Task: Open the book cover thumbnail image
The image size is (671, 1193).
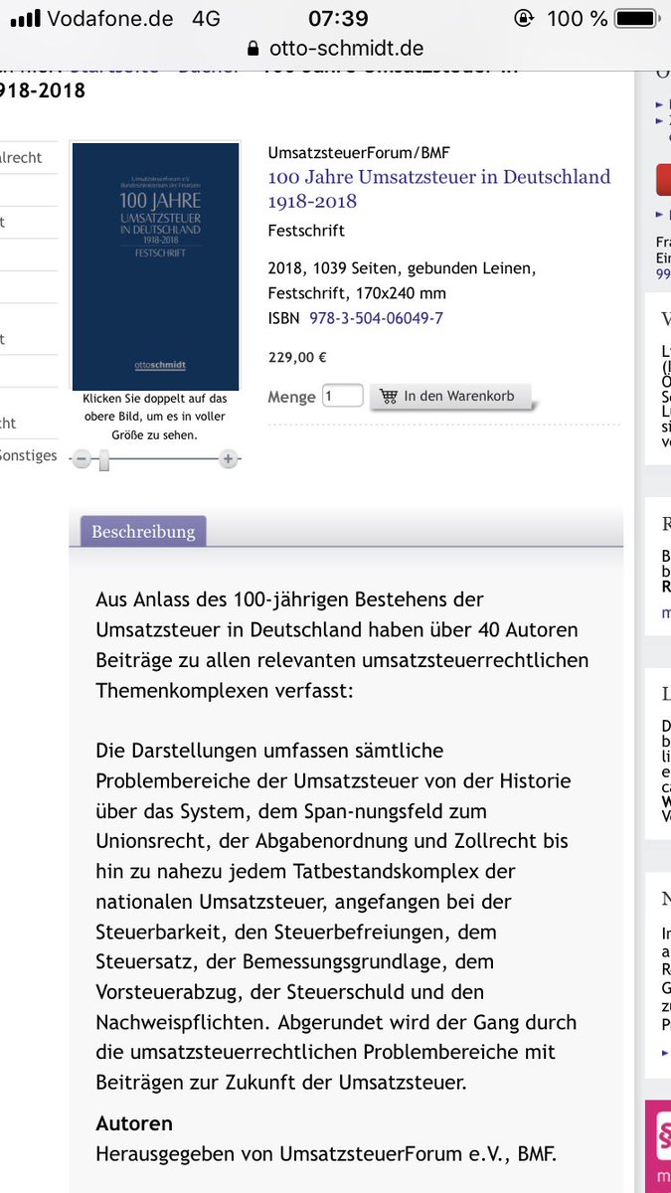Action: pyautogui.click(x=156, y=265)
